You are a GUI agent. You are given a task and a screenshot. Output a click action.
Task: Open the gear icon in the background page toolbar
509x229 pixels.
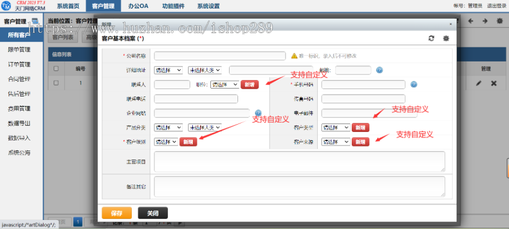[500, 21]
